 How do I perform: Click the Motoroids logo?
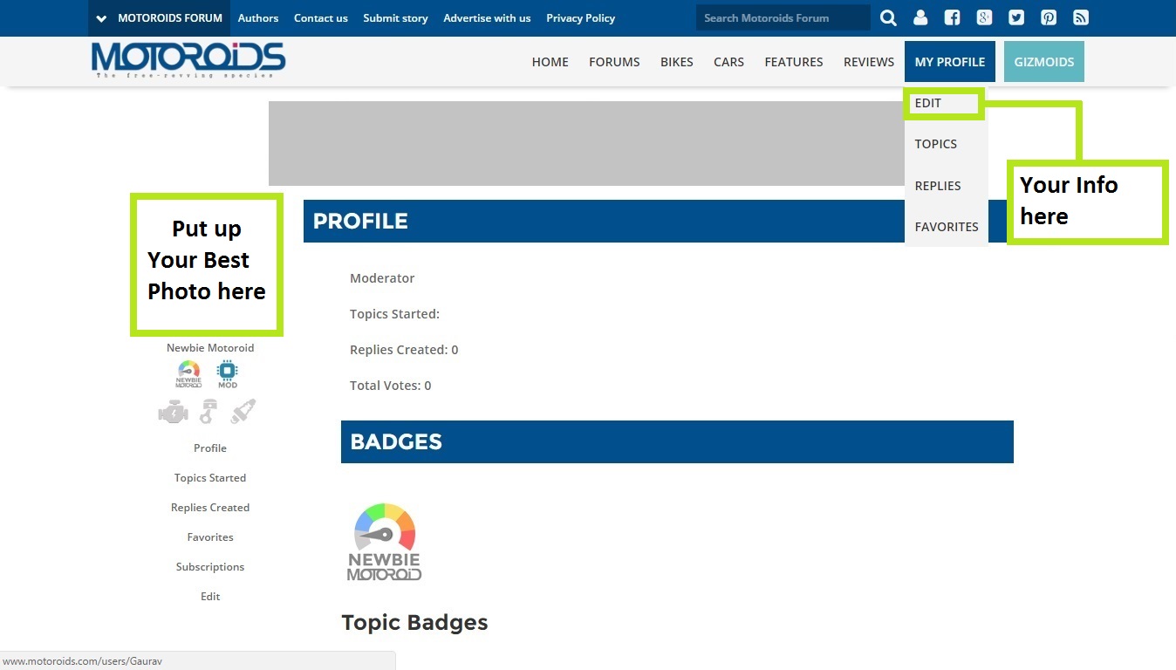[x=188, y=60]
